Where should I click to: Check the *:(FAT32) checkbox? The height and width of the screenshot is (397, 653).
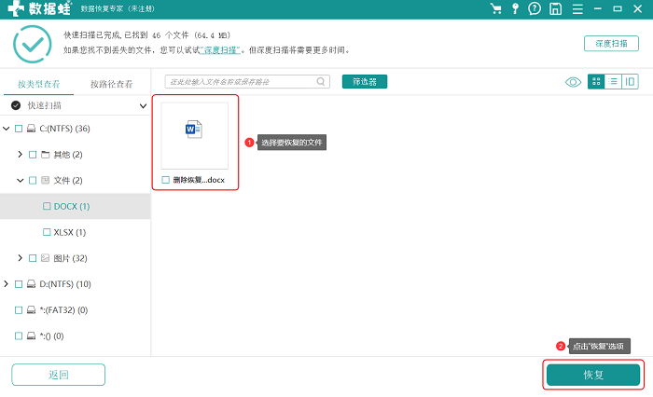point(19,310)
